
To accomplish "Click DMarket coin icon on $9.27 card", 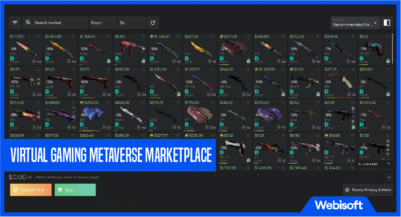I will coord(12,92).
